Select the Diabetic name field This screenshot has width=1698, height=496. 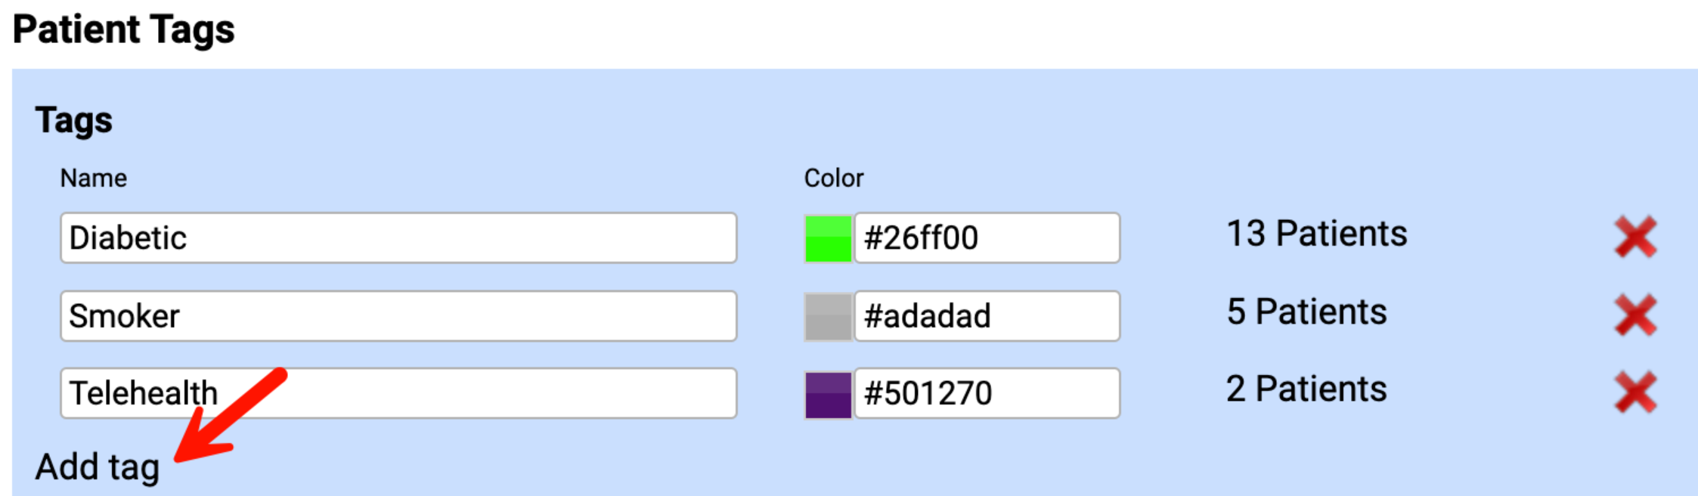[x=399, y=238]
